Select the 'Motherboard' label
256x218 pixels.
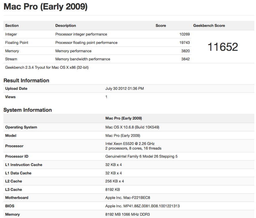point(17,197)
